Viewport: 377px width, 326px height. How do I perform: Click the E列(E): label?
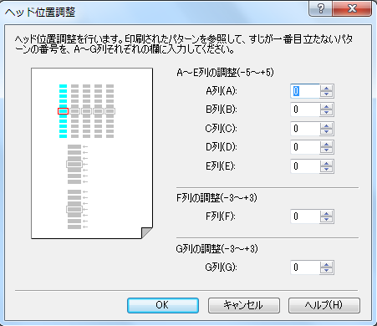tap(221, 166)
